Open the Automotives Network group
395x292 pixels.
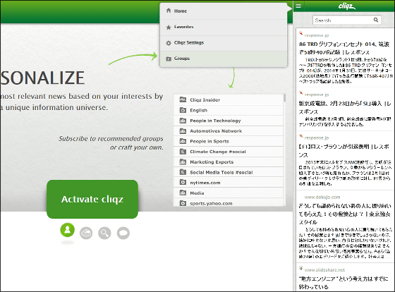pyautogui.click(x=229, y=131)
